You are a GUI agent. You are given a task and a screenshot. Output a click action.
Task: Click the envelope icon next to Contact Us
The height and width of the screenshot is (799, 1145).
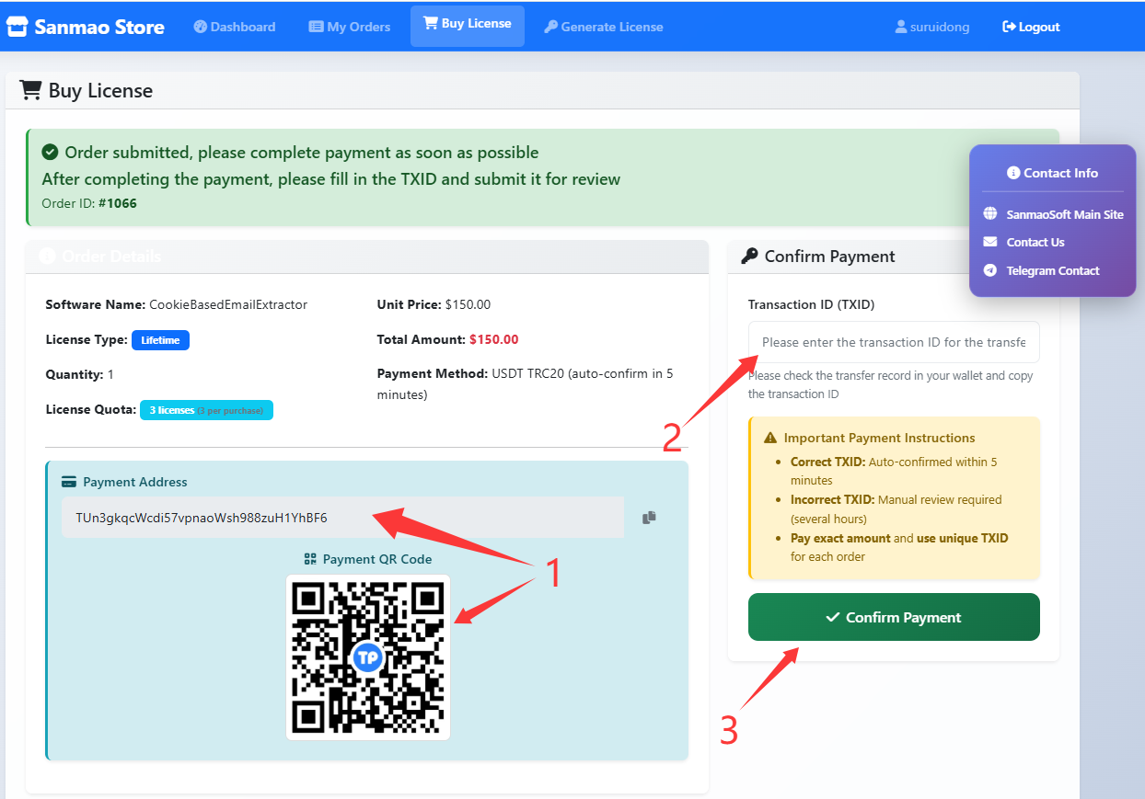click(990, 242)
